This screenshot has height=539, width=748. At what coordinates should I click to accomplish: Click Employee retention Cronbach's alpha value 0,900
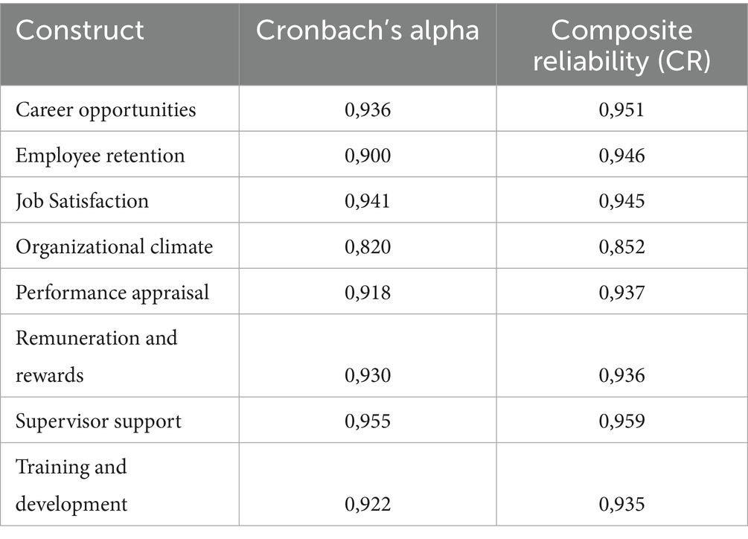(368, 156)
